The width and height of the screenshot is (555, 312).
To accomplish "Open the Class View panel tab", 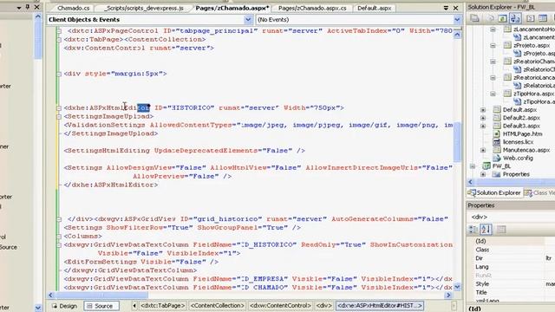I will (540, 193).
